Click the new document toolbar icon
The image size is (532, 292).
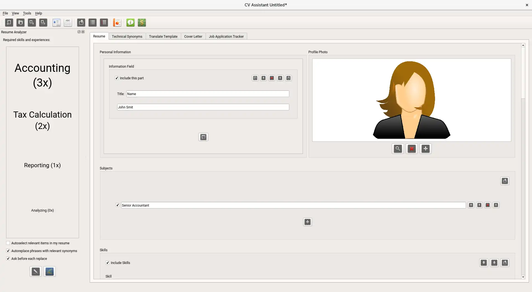tap(9, 22)
